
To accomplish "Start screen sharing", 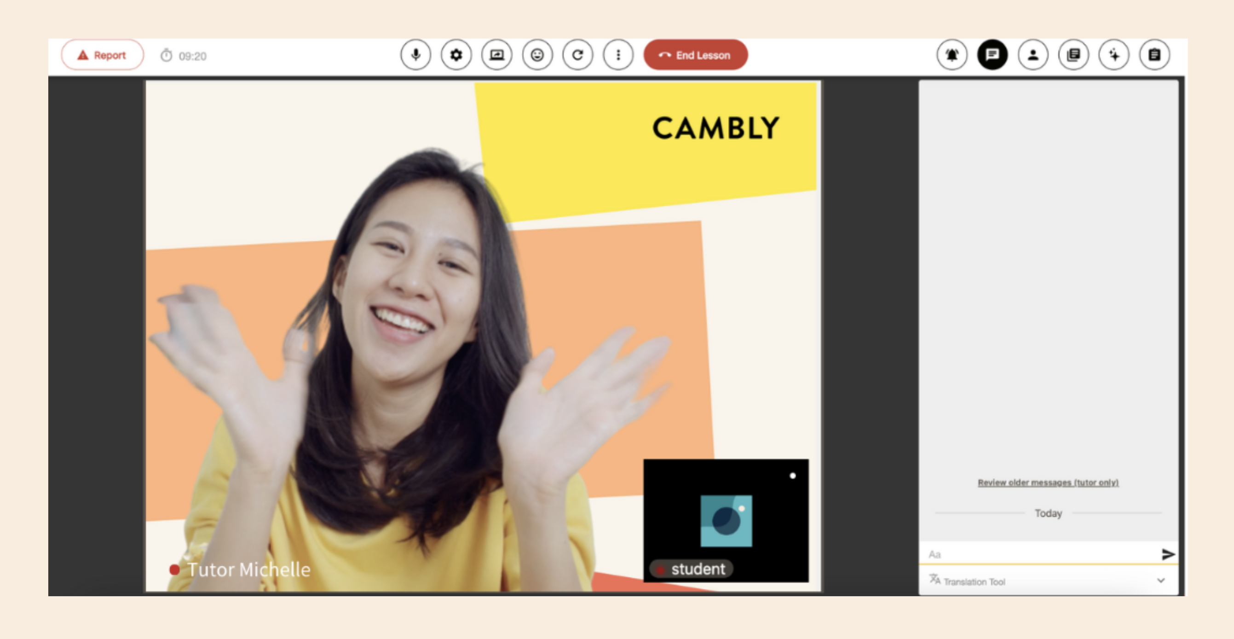I will coord(497,55).
